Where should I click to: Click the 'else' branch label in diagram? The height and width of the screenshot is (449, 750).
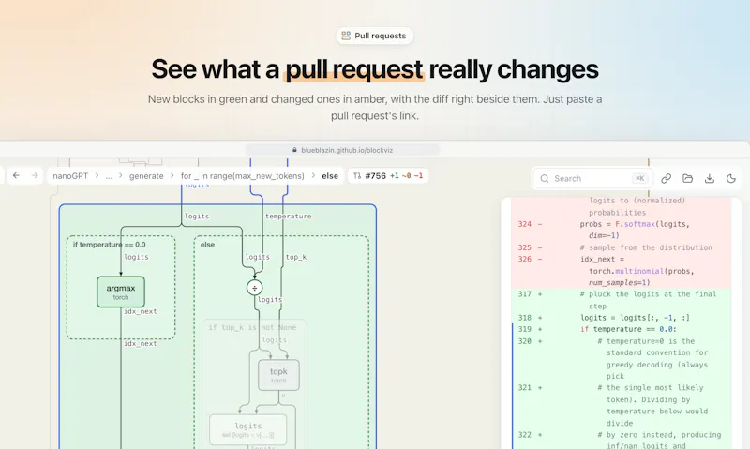[207, 245]
